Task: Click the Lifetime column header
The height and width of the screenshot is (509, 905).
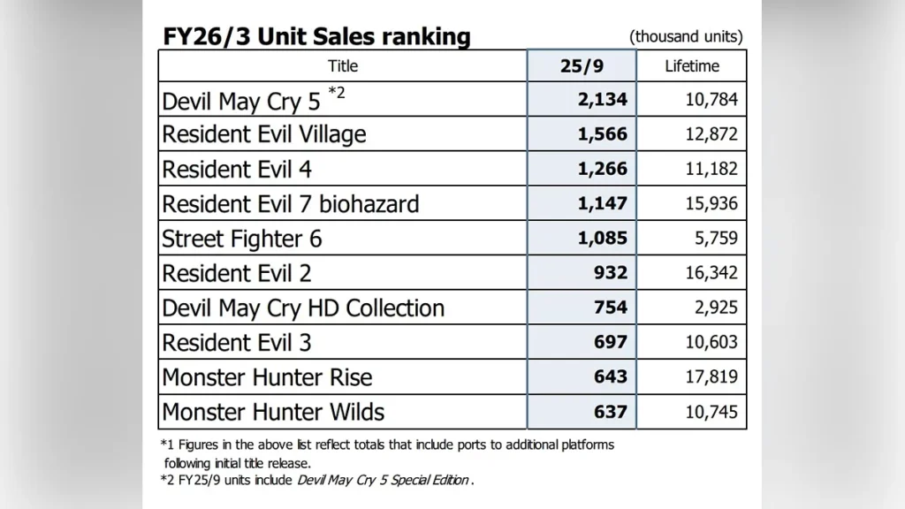Action: pyautogui.click(x=691, y=65)
